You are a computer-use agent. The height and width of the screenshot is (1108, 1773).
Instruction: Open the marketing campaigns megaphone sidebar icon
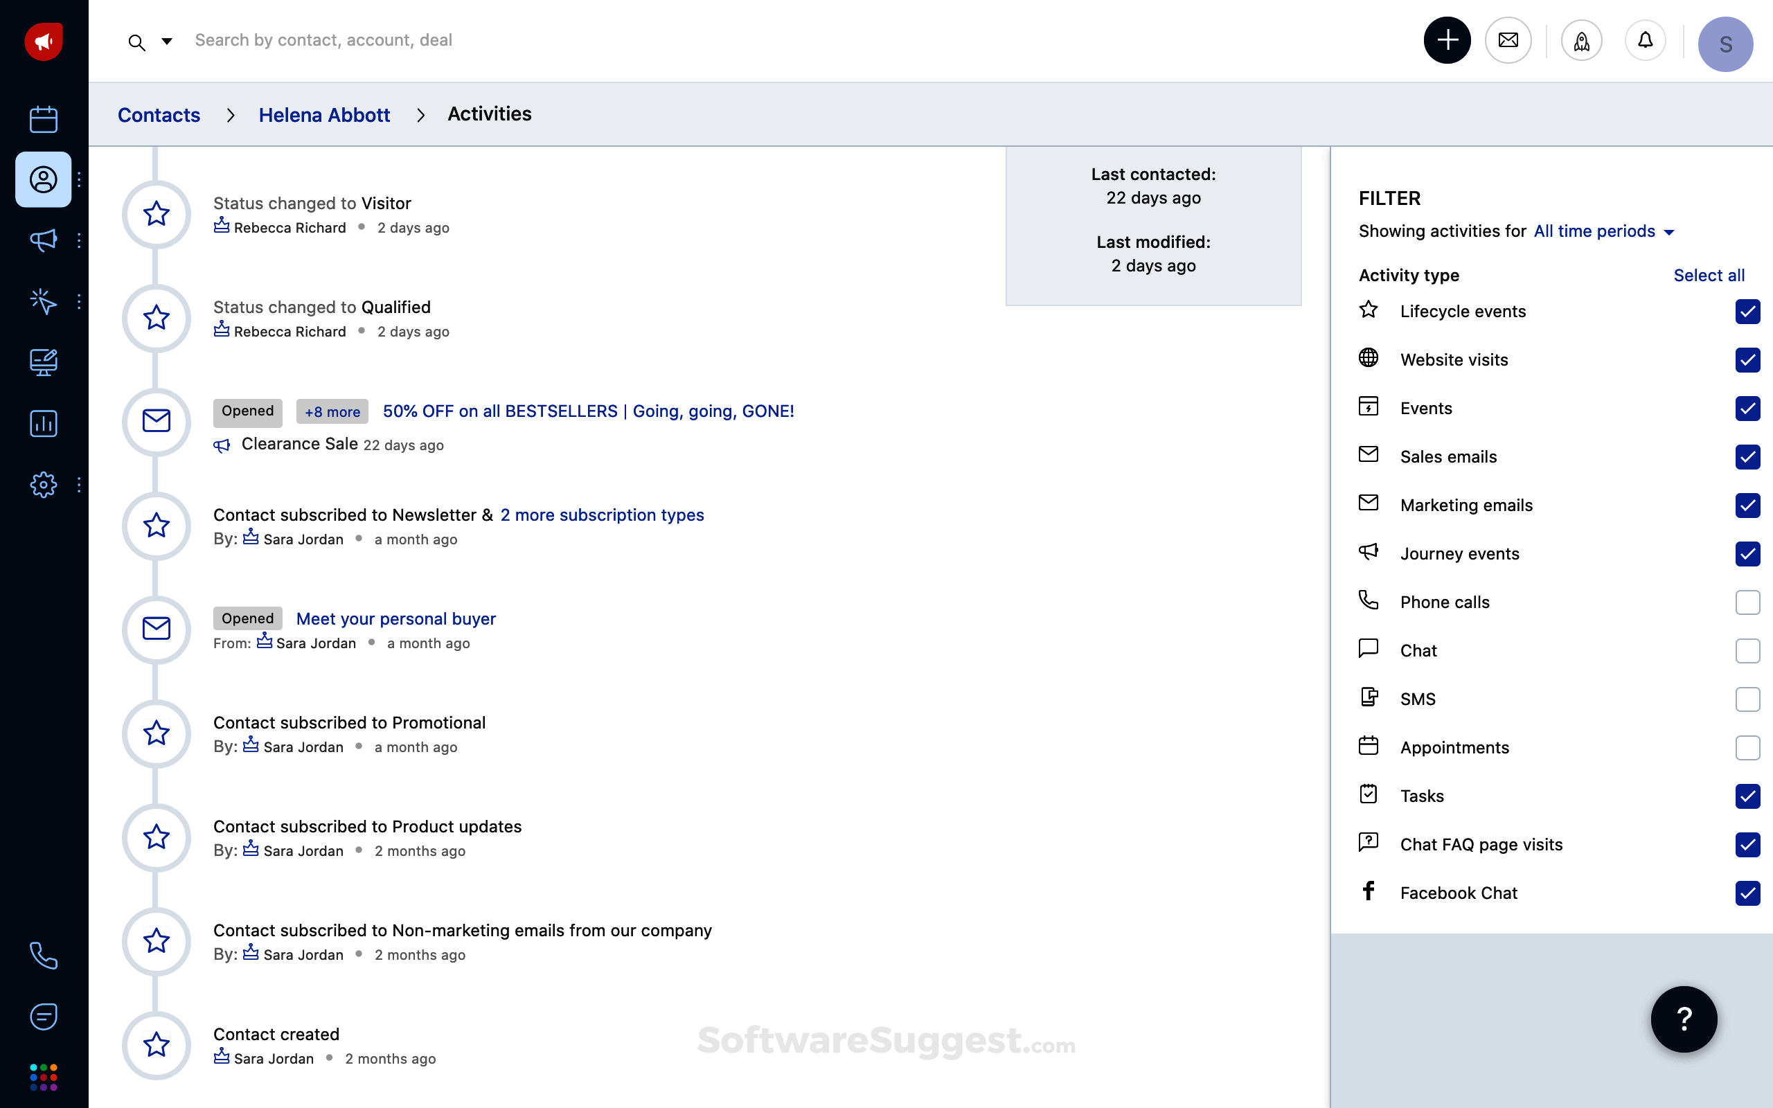click(x=43, y=240)
